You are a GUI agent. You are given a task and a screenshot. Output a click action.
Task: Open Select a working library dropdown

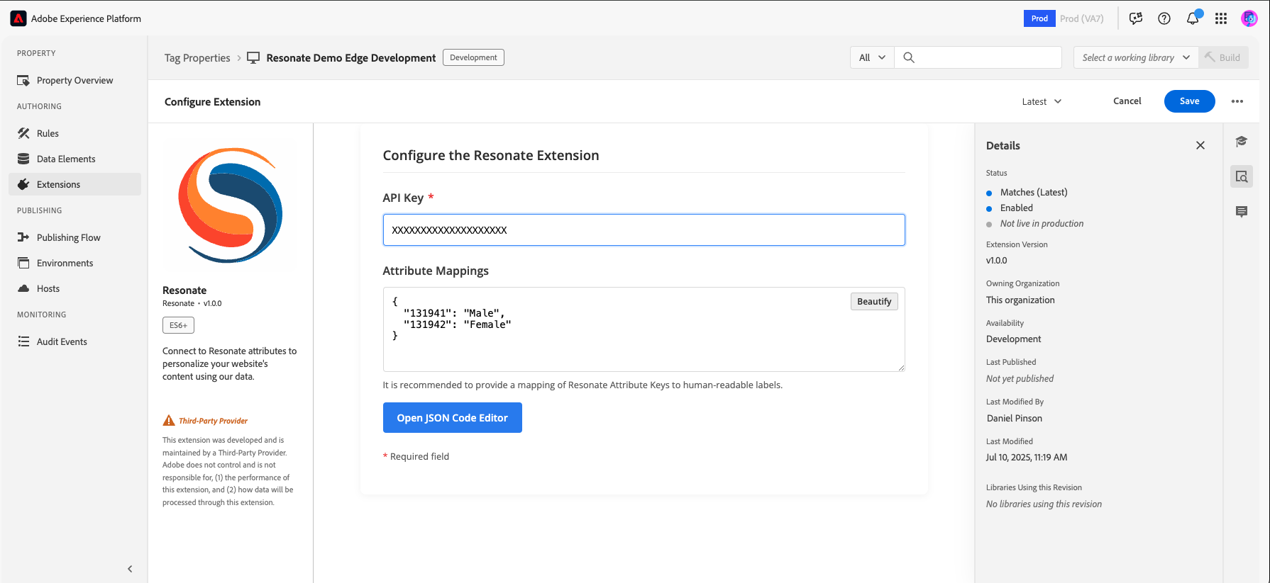(1136, 57)
